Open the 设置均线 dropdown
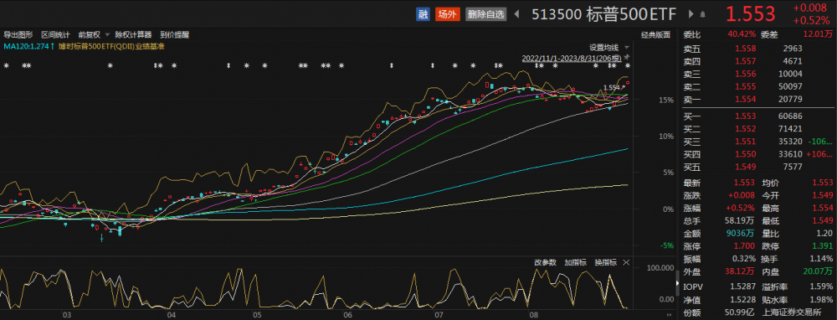The image size is (837, 320). (x=608, y=47)
